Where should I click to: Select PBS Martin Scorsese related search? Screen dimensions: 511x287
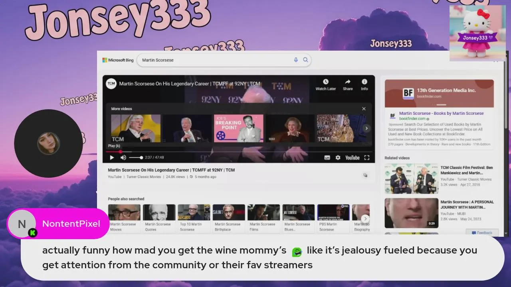tap(333, 218)
